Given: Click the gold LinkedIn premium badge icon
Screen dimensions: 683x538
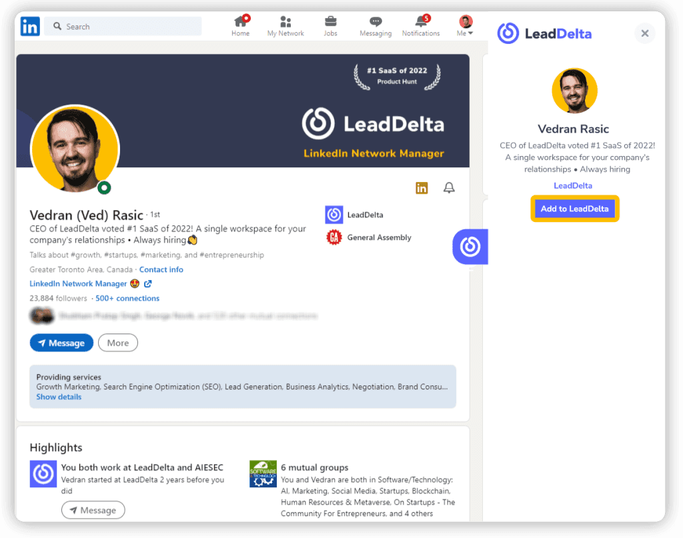Looking at the screenshot, I should (422, 188).
